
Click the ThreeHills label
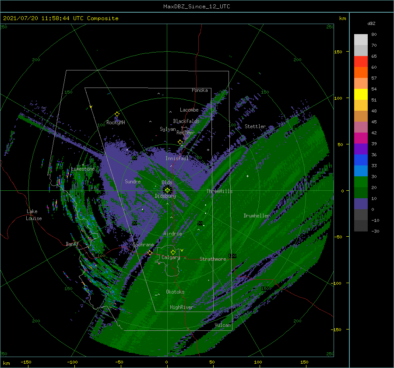220,191
